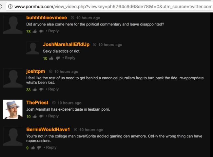Like the BernieWouldHave1 comment
This screenshot has height=157, width=213.
click(x=32, y=148)
